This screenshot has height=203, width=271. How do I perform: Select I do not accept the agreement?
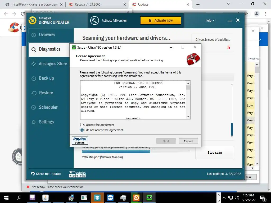point(102,130)
